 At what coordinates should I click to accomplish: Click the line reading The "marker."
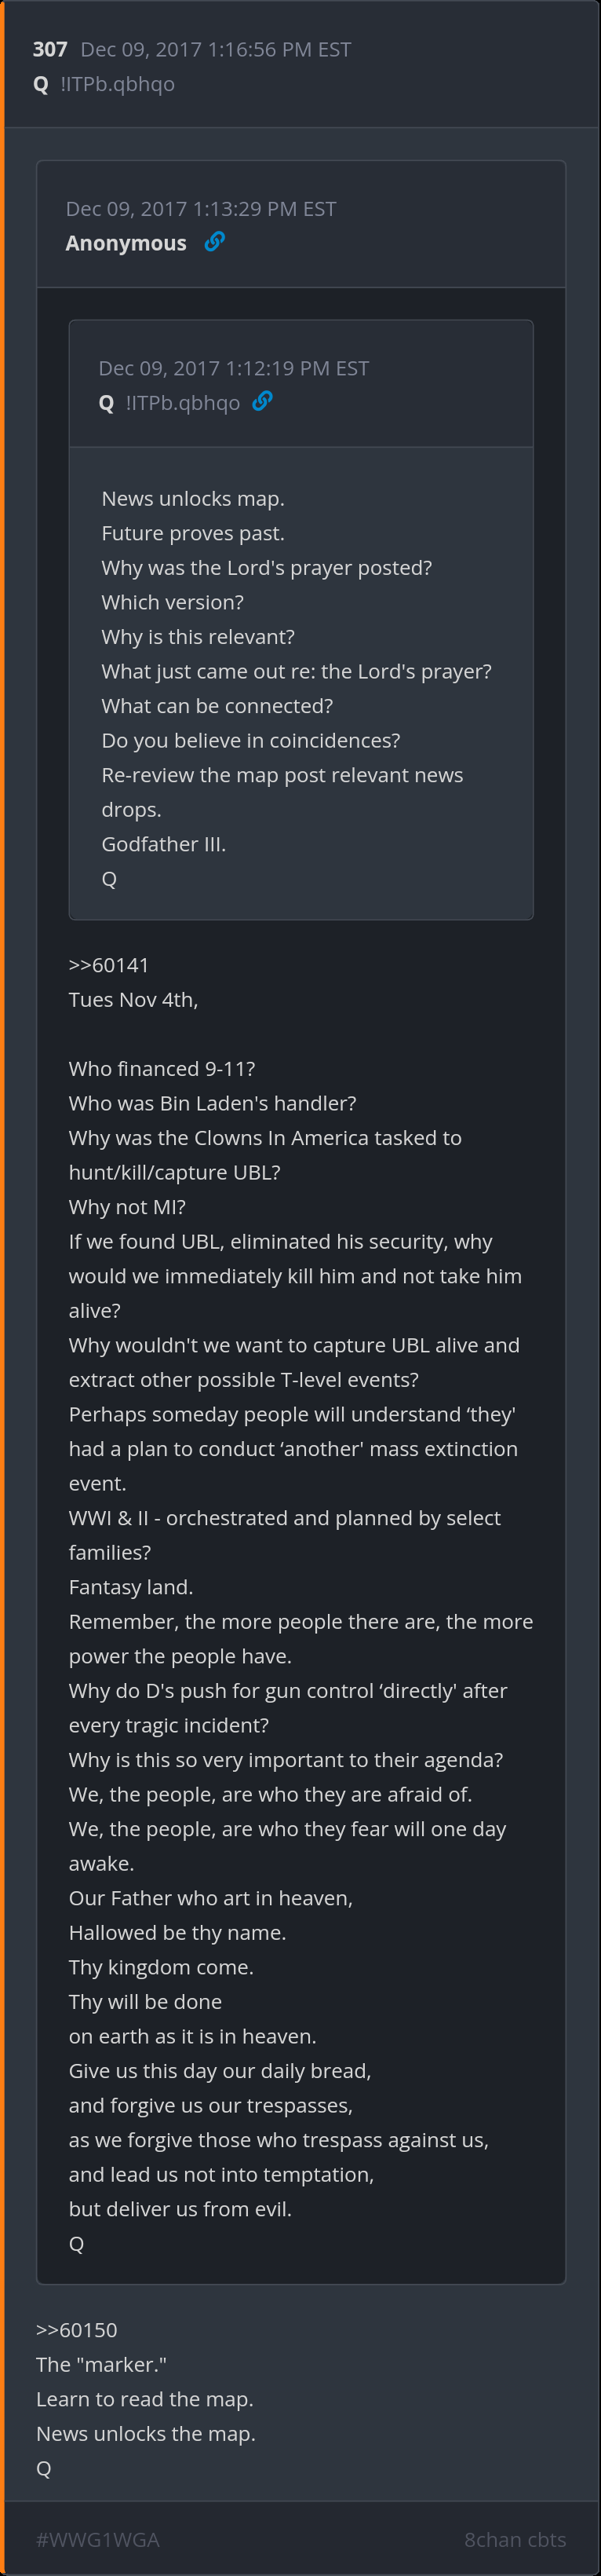[101, 2364]
